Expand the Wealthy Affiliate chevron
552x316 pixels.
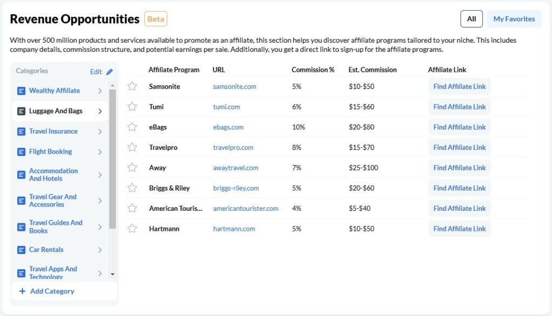click(100, 91)
